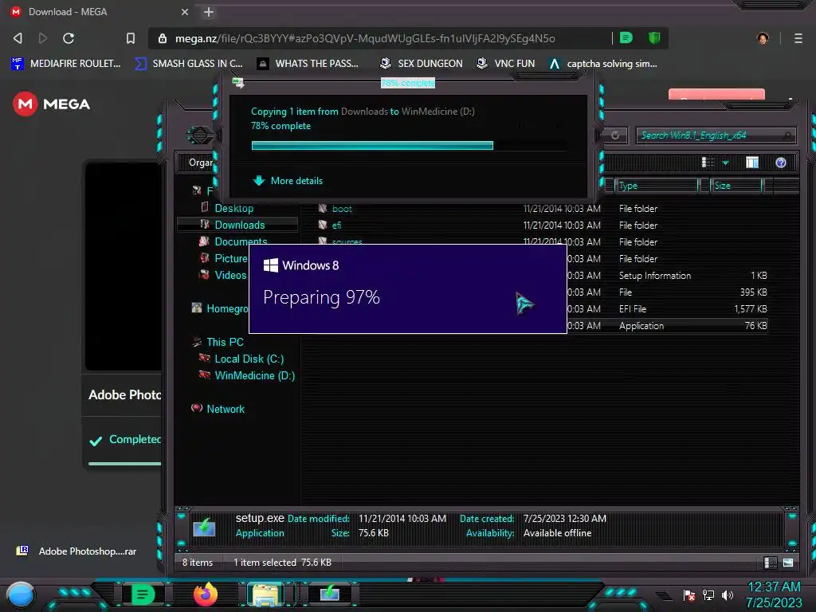Viewport: 816px width, 612px height.
Task: Select Documents in navigation pane
Action: click(x=233, y=241)
